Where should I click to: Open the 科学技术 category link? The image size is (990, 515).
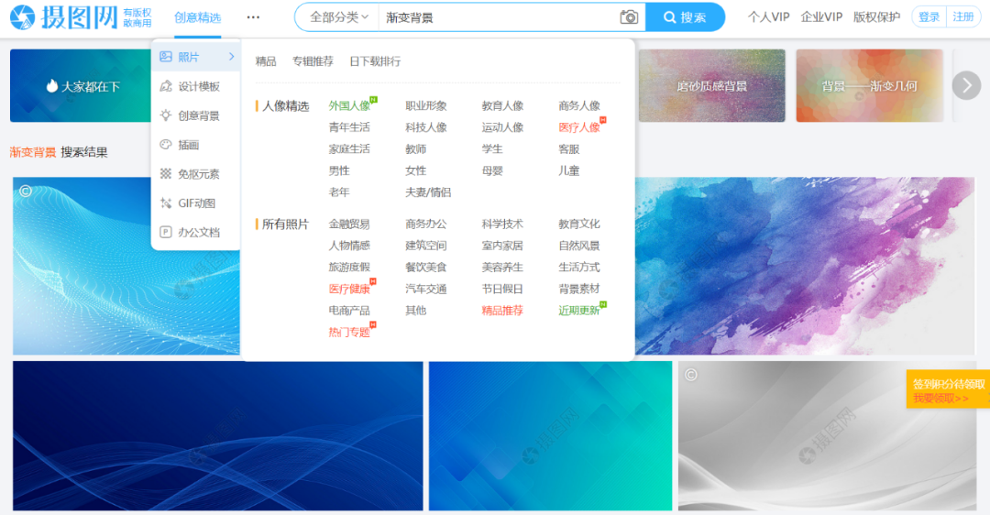click(x=502, y=224)
